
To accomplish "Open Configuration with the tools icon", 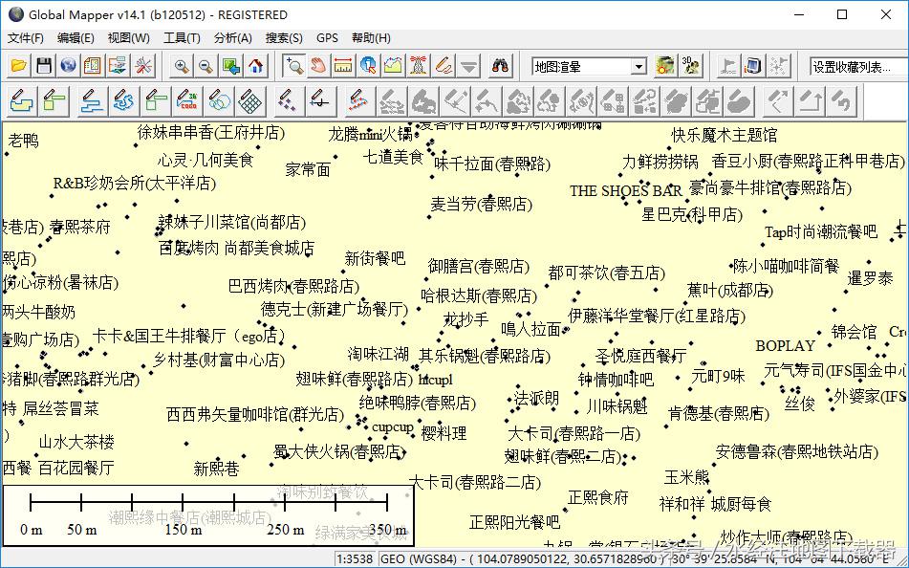I will tap(142, 66).
